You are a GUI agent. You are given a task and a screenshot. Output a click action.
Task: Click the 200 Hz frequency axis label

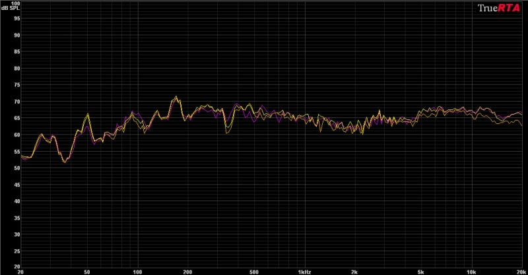pyautogui.click(x=187, y=271)
